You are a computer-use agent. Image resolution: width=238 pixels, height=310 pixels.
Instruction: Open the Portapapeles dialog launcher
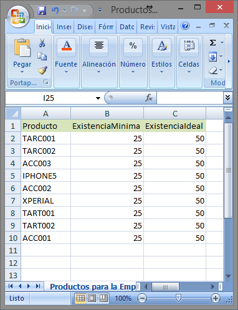pyautogui.click(x=46, y=82)
